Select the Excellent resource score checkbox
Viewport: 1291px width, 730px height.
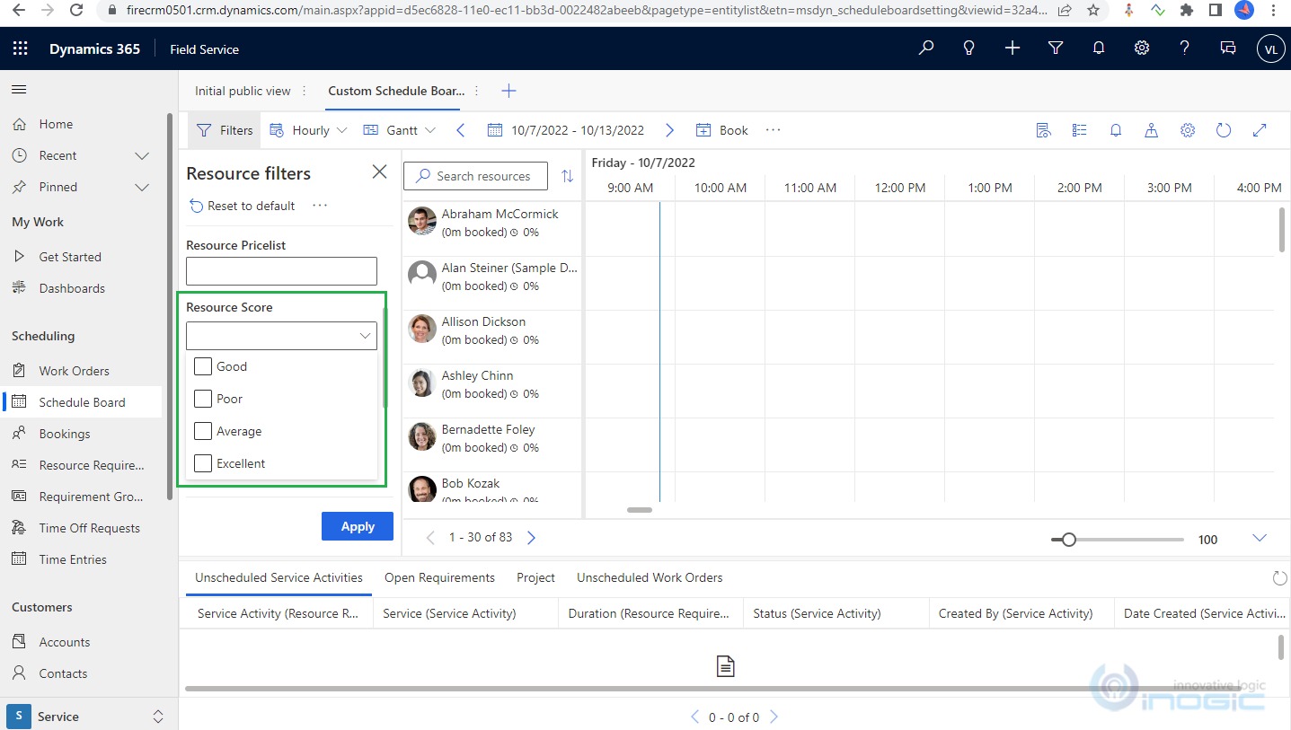tap(202, 463)
